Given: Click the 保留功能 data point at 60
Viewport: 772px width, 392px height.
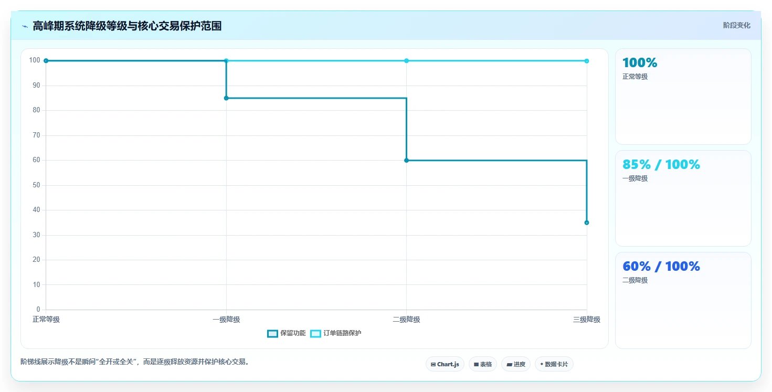Looking at the screenshot, I should (406, 160).
